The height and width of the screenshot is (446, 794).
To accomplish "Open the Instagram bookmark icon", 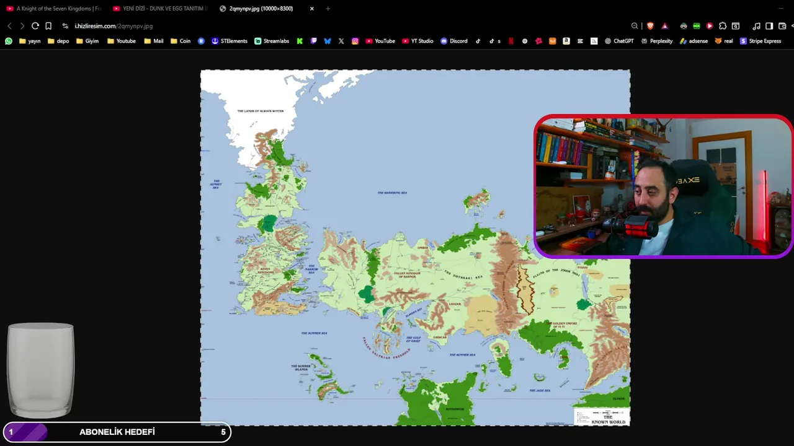I will click(x=355, y=41).
